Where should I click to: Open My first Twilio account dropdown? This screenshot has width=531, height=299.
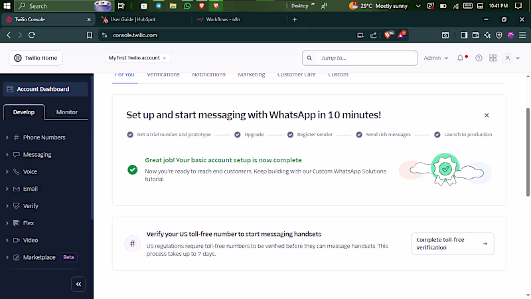(x=137, y=58)
